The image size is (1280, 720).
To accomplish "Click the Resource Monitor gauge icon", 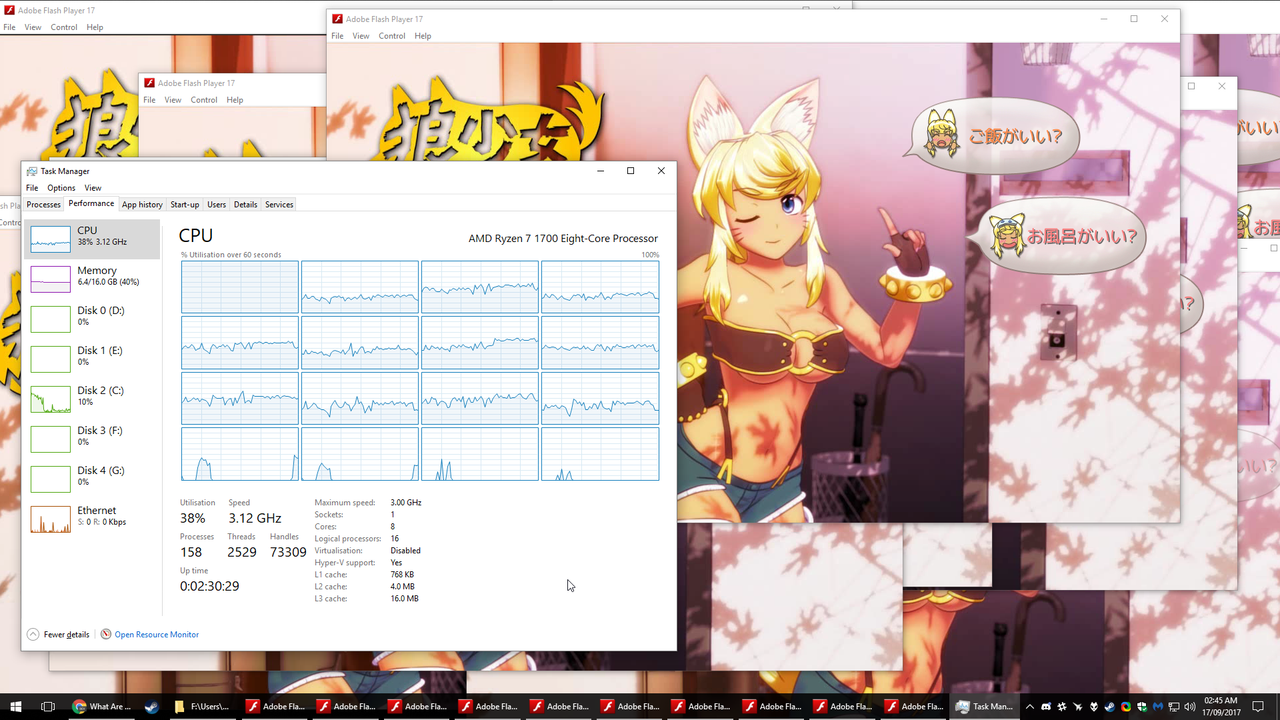I will click(x=106, y=634).
